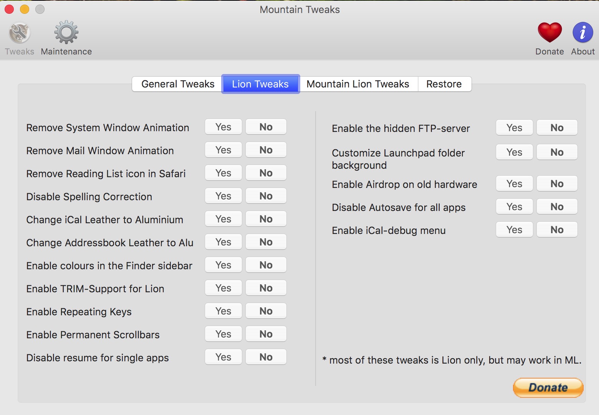This screenshot has height=415, width=599.
Task: Choose No for Enable iCal-debug menu
Action: coord(557,230)
